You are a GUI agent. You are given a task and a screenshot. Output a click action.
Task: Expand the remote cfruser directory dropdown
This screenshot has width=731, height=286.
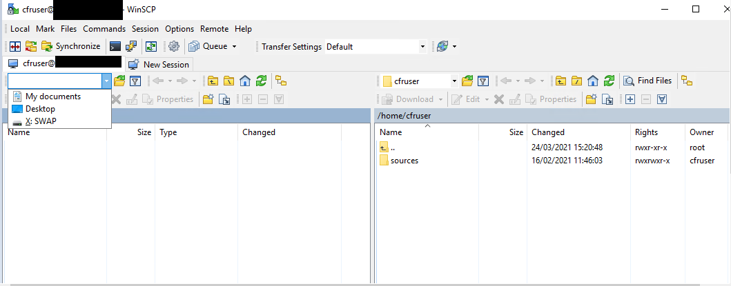[x=454, y=81]
